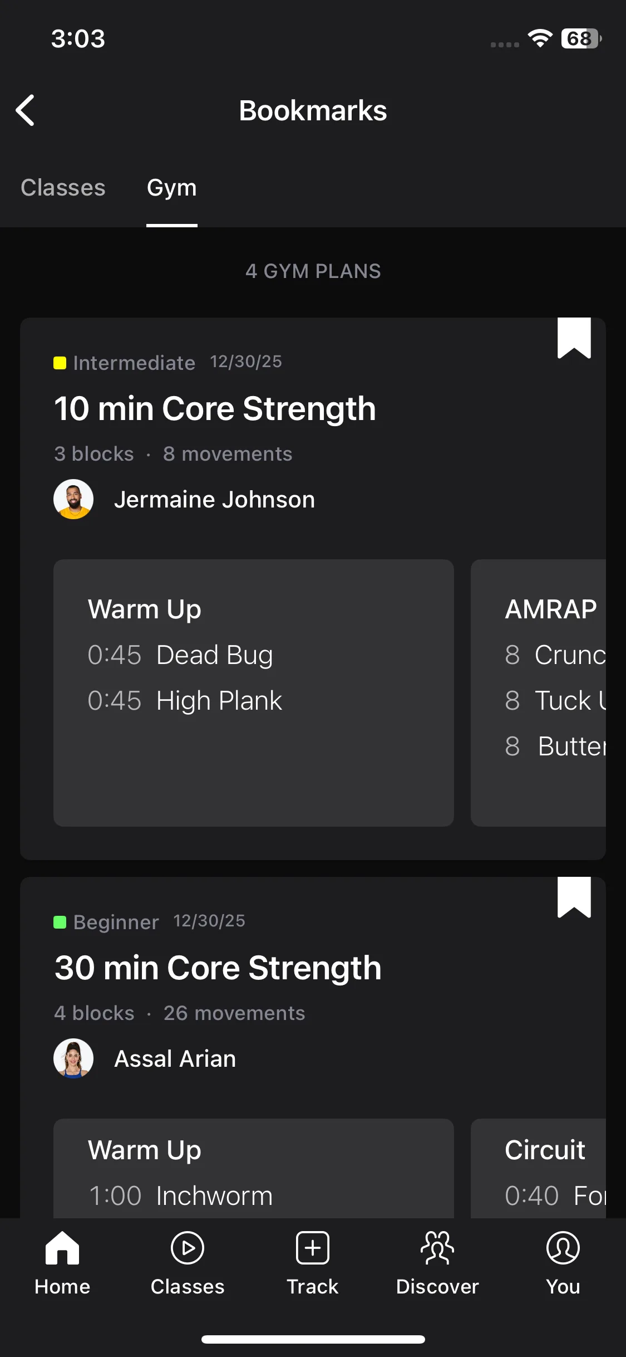Click the Assal Arian trainer name
Screen dimensions: 626x1357
pyautogui.click(x=175, y=1059)
